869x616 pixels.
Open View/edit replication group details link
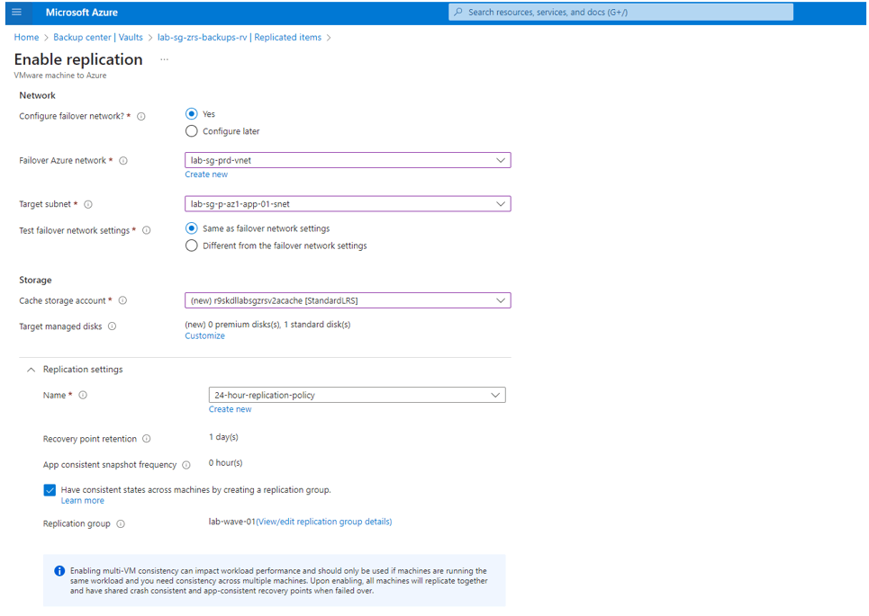click(324, 522)
